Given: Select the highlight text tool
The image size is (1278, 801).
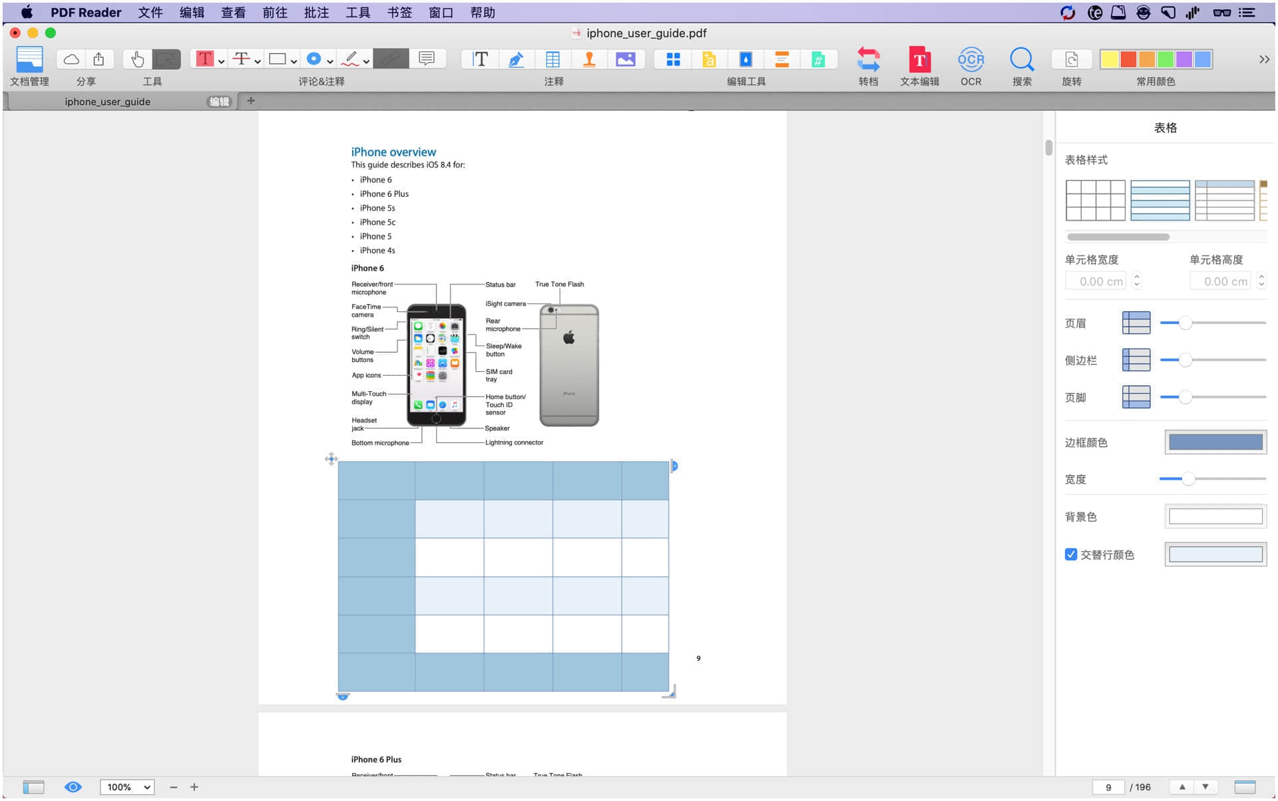Looking at the screenshot, I should click(204, 59).
